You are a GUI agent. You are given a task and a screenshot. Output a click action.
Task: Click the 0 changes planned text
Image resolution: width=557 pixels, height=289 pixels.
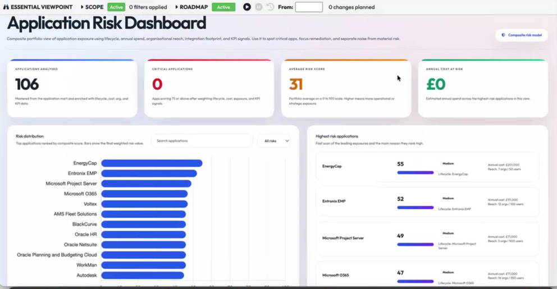pos(351,7)
